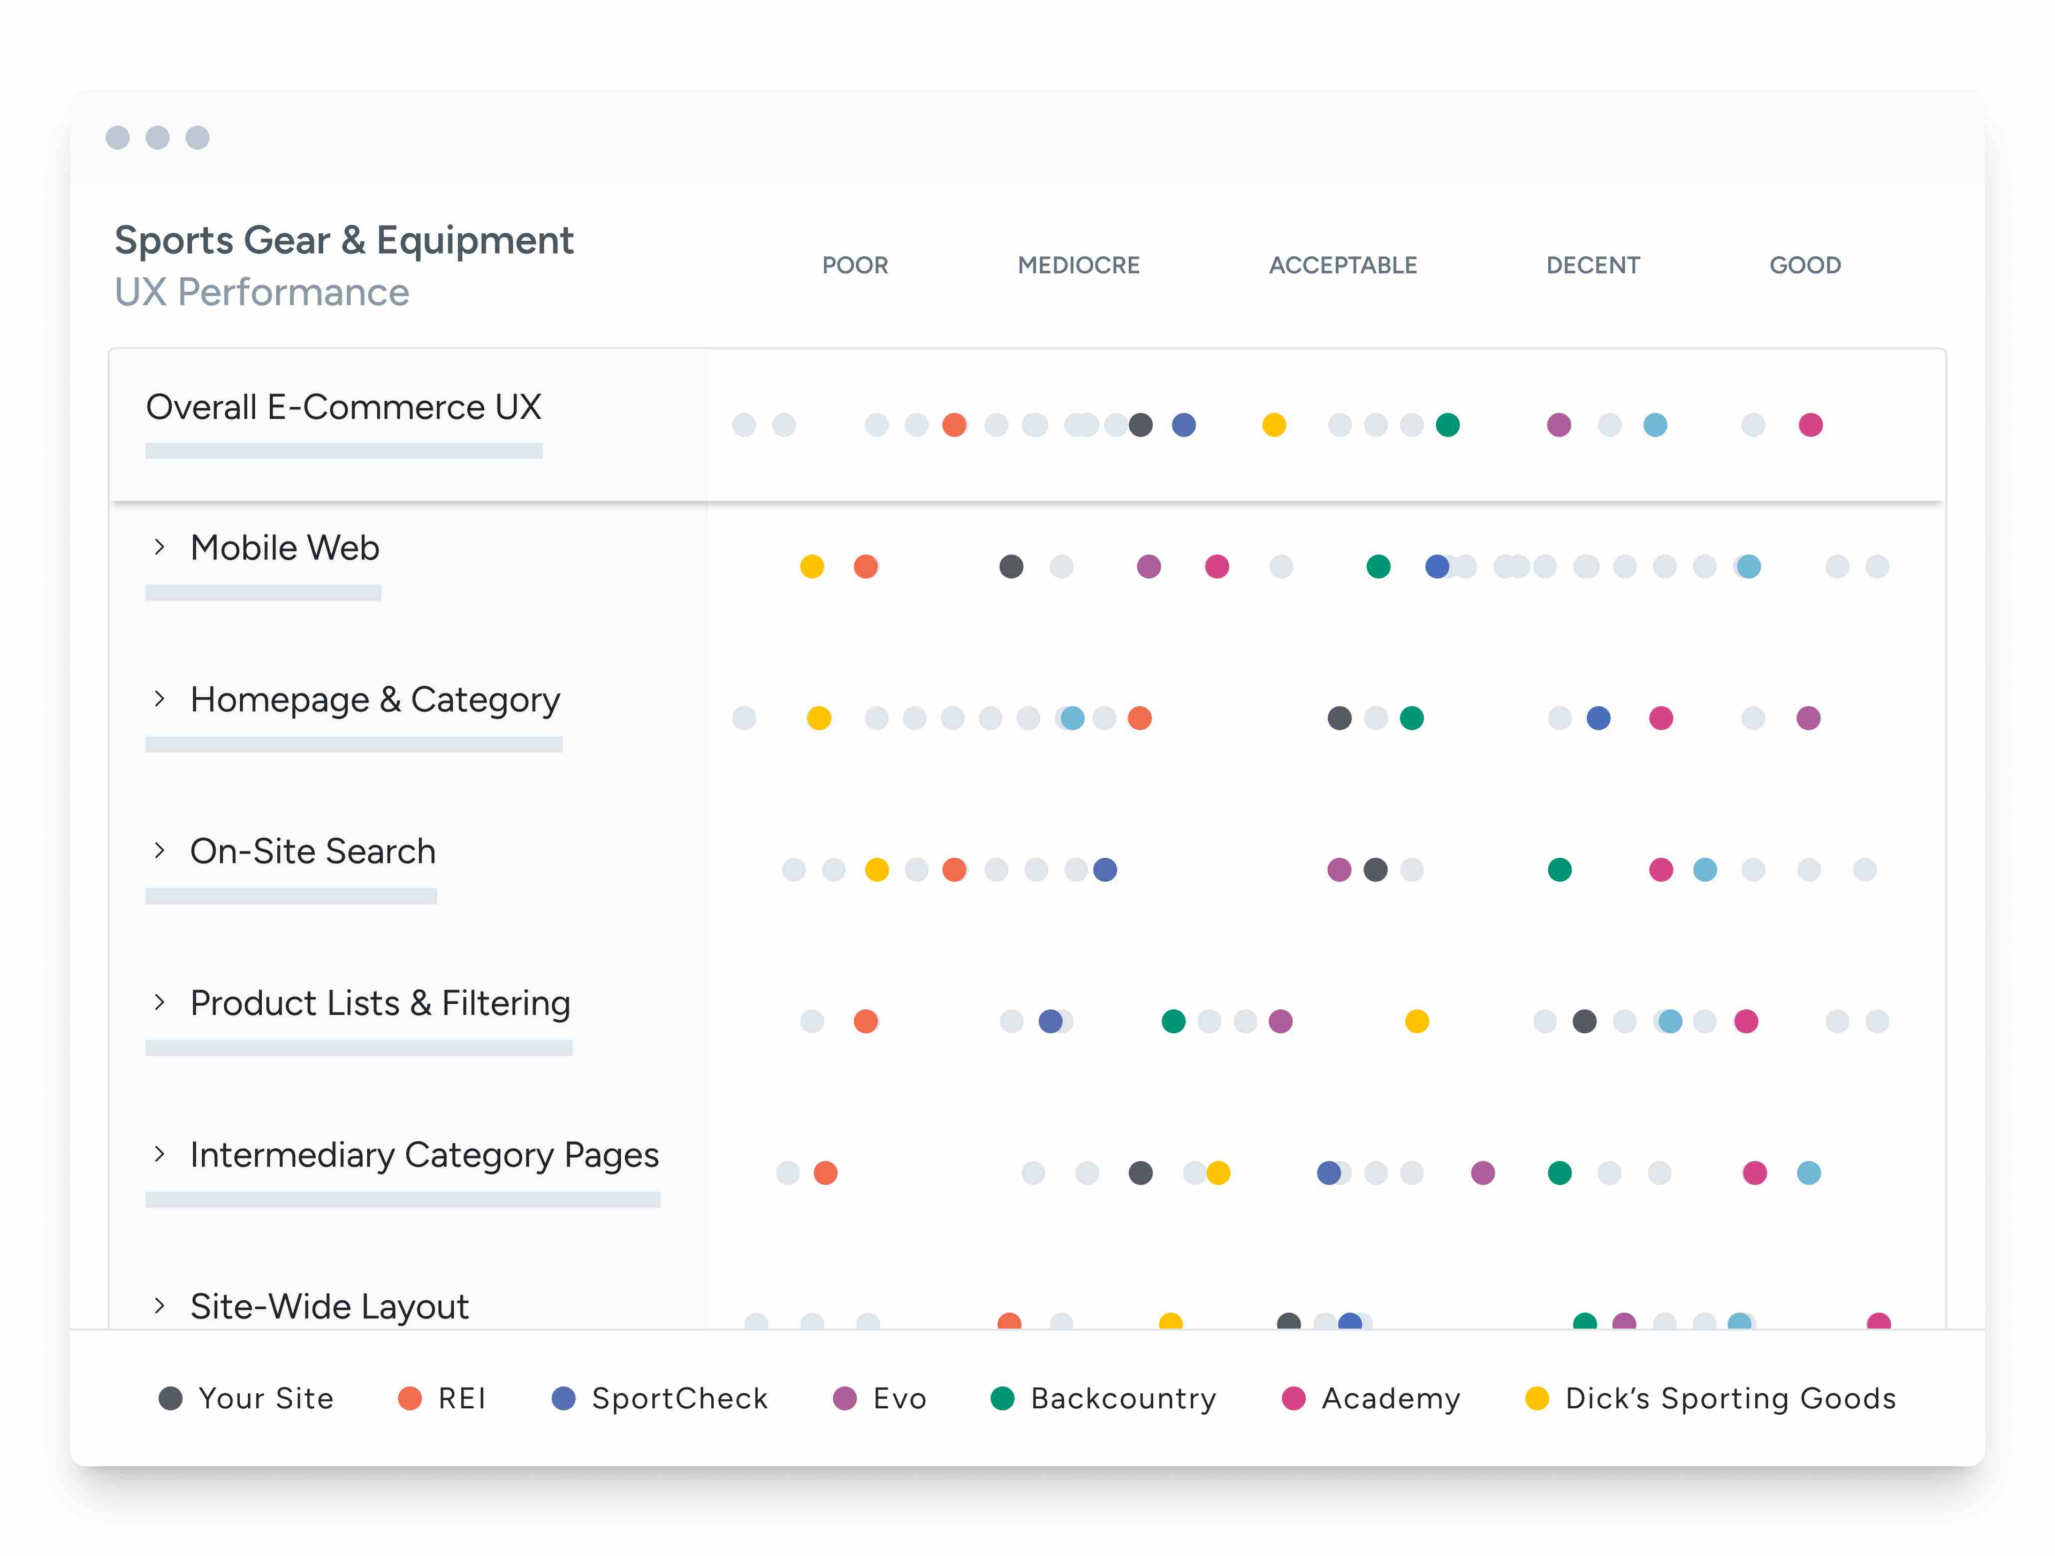Expand the On-Site Search chevron
This screenshot has height=1556, width=2055.
coord(160,850)
